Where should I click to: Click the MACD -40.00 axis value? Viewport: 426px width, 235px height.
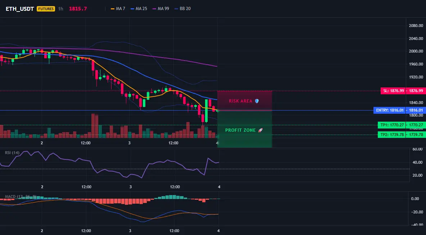(x=417, y=225)
